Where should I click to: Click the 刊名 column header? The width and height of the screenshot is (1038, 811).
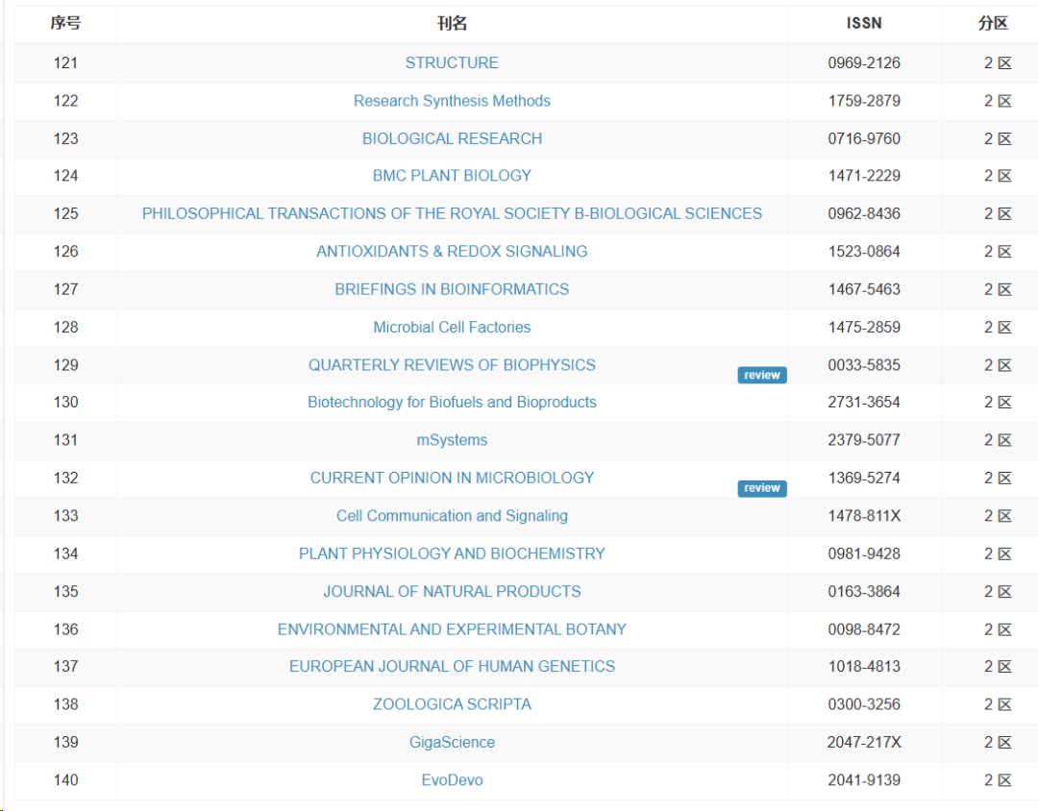[x=452, y=23]
